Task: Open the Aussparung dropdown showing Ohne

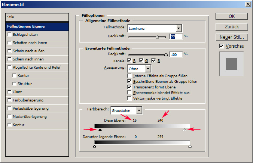Action: pos(139,69)
